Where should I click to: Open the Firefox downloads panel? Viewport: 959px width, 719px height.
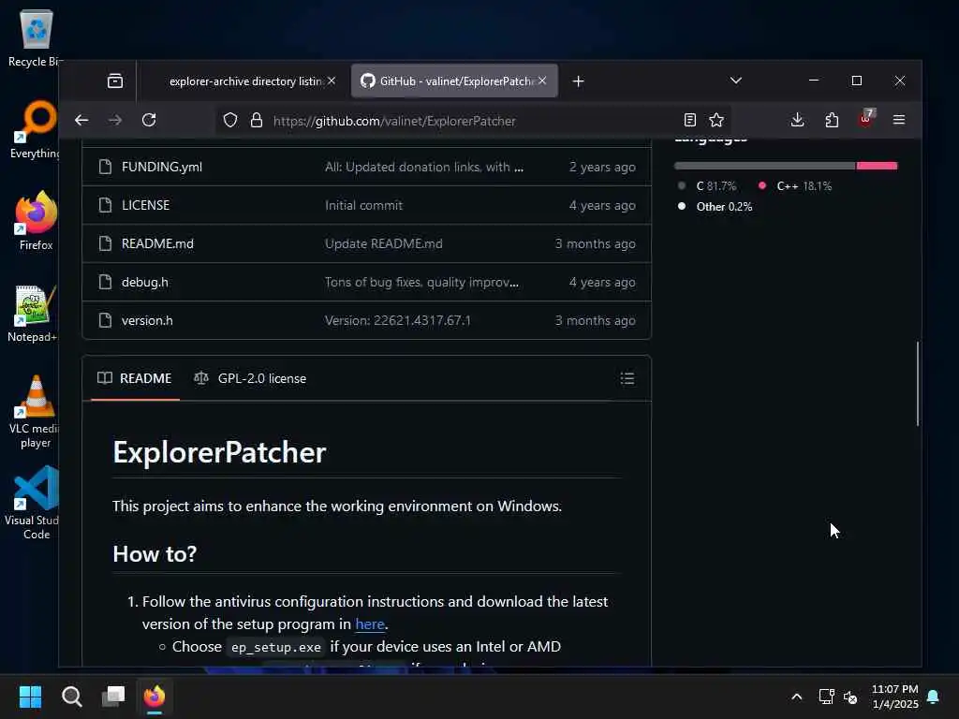point(797,121)
